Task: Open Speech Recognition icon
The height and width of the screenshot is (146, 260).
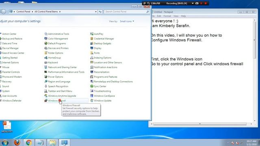Action: (x=46, y=86)
